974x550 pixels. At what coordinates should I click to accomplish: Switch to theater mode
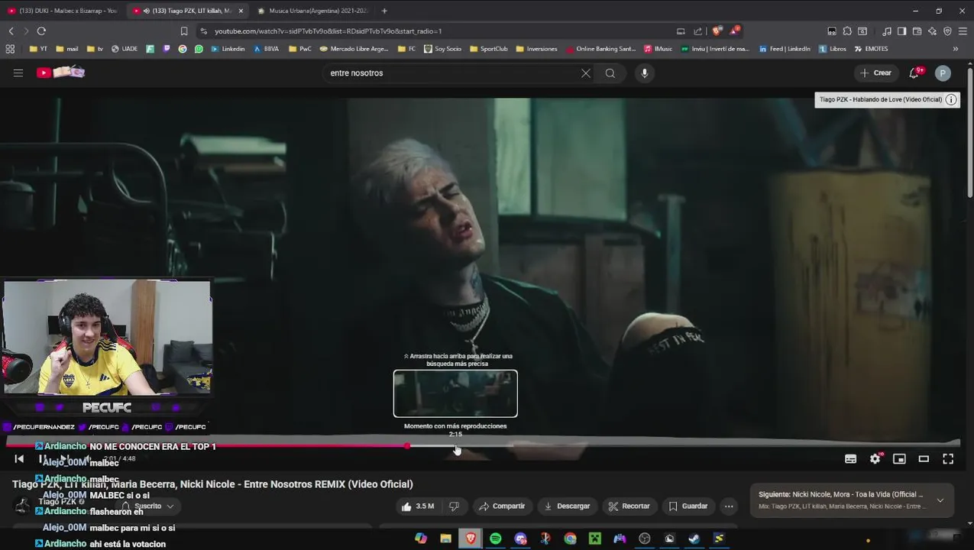(x=924, y=458)
